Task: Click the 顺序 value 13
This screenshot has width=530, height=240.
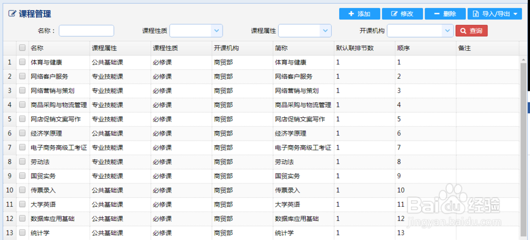Action: point(401,233)
